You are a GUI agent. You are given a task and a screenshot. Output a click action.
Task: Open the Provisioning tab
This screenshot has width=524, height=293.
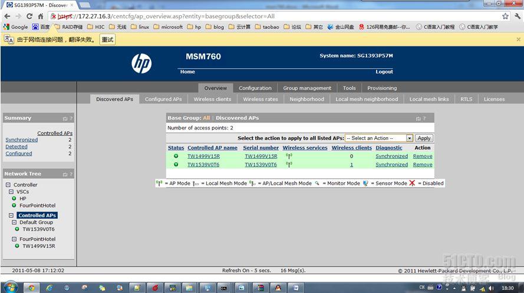382,88
